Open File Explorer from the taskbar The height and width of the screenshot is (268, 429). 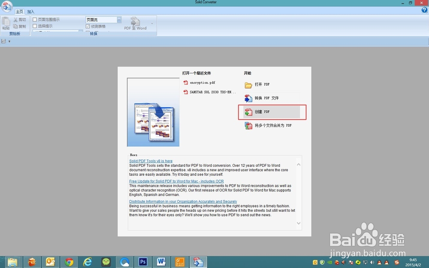12,262
